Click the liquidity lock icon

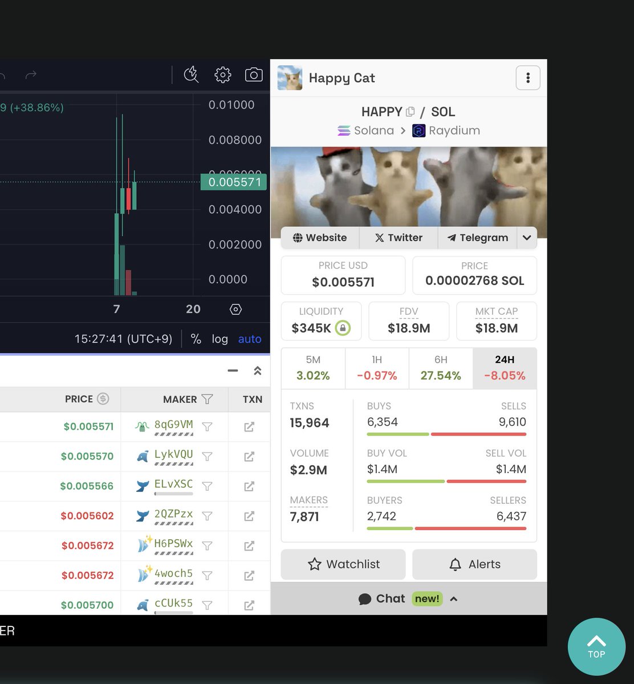tap(343, 328)
